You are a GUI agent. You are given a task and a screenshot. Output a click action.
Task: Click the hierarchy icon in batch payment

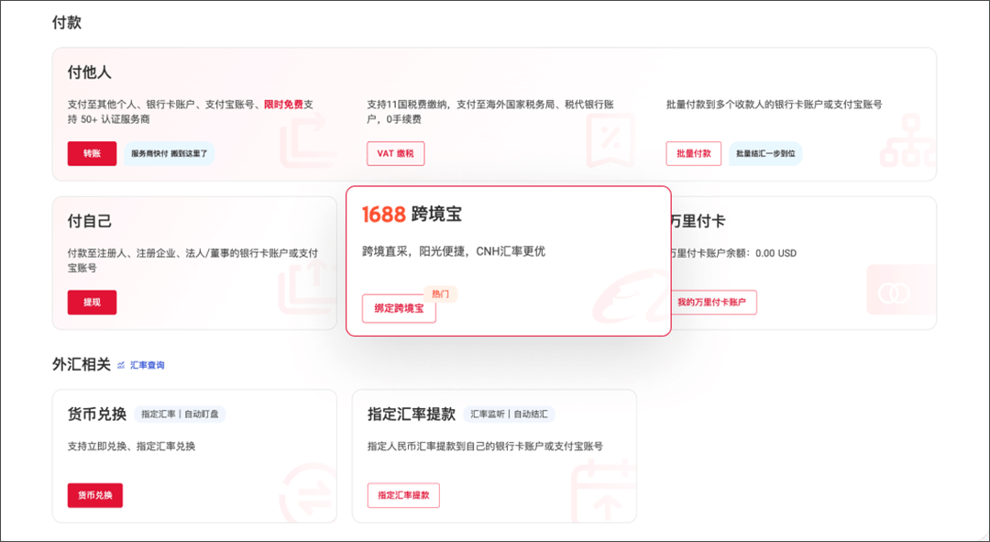click(907, 140)
